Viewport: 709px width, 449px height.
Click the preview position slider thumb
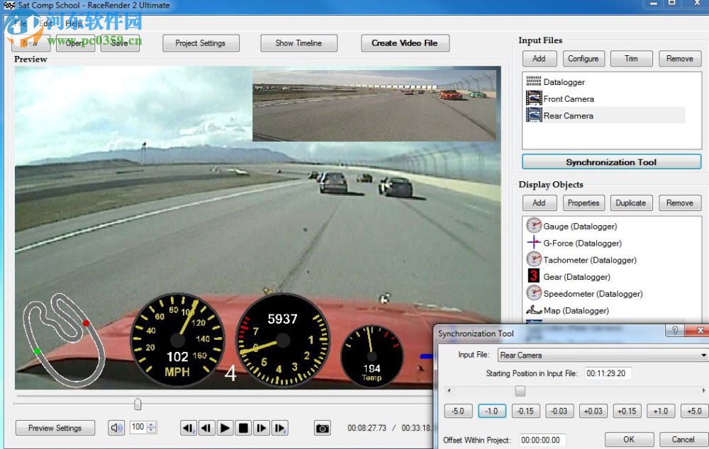pos(138,404)
